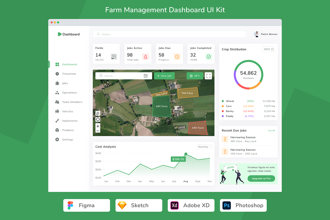Click the Jobs Completed checkmark icon

click(x=209, y=57)
